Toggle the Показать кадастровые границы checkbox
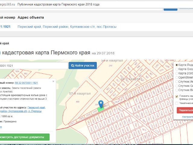The height and width of the screenshot is (145, 193). pyautogui.click(x=177, y=96)
